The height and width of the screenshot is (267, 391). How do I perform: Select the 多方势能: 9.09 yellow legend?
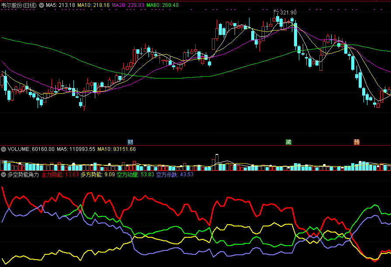click(x=97, y=175)
